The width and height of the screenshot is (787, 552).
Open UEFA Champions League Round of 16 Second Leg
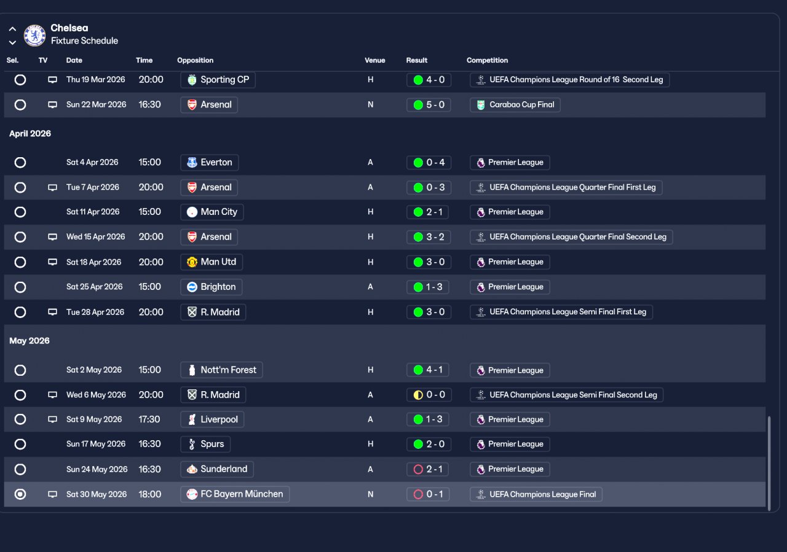click(570, 80)
